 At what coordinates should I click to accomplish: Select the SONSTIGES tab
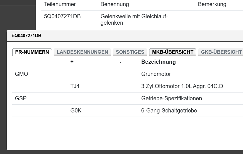click(130, 52)
